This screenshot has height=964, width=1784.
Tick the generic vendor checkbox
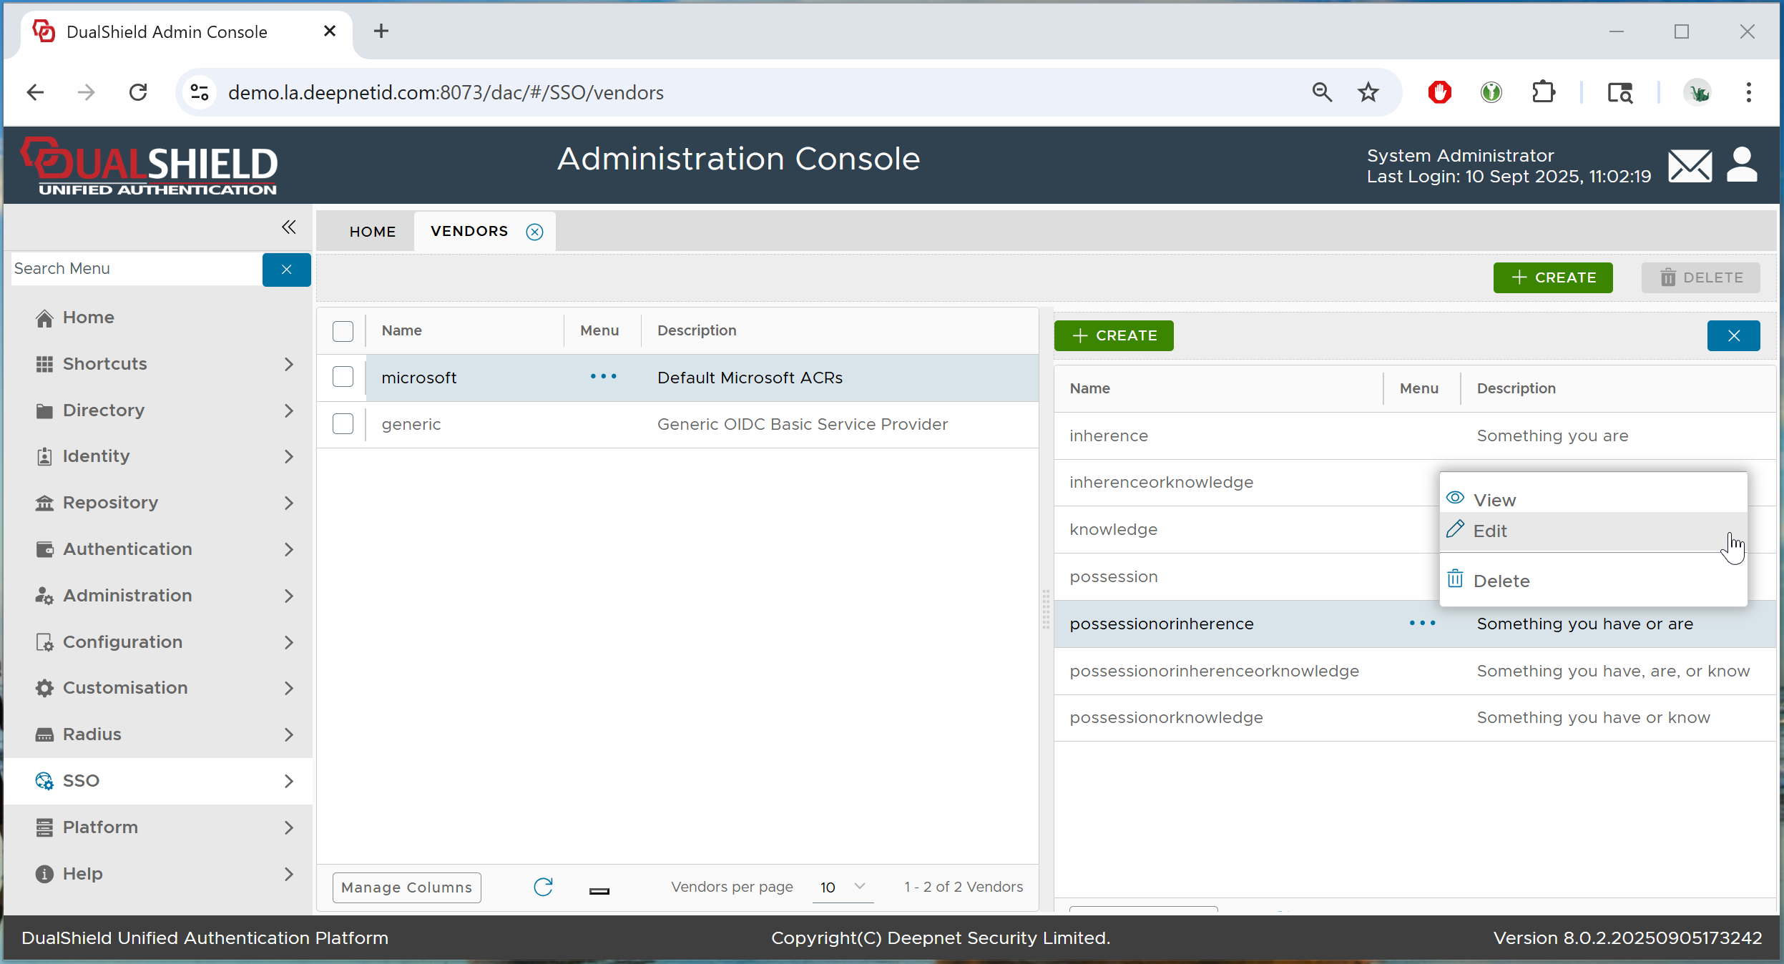(343, 424)
